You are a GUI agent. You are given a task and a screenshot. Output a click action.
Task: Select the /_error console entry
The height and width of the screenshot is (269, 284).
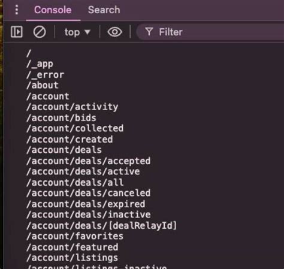point(45,75)
